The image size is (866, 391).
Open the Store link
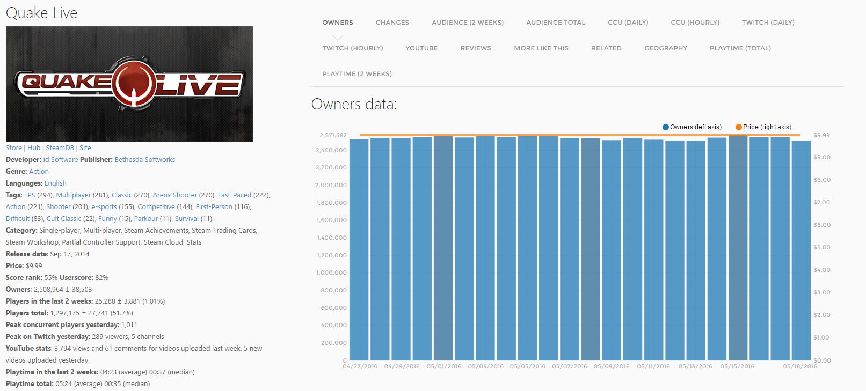click(14, 148)
